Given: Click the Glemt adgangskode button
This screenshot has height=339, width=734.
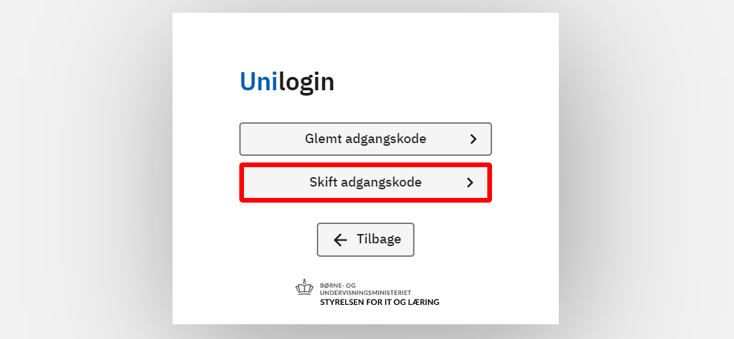Looking at the screenshot, I should click(x=365, y=139).
